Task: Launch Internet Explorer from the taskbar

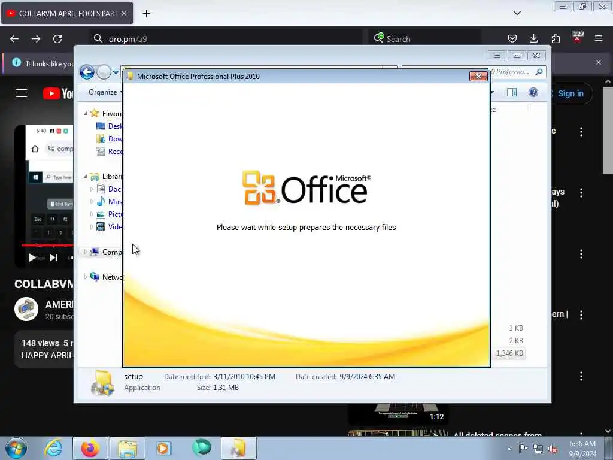Action: tap(53, 448)
